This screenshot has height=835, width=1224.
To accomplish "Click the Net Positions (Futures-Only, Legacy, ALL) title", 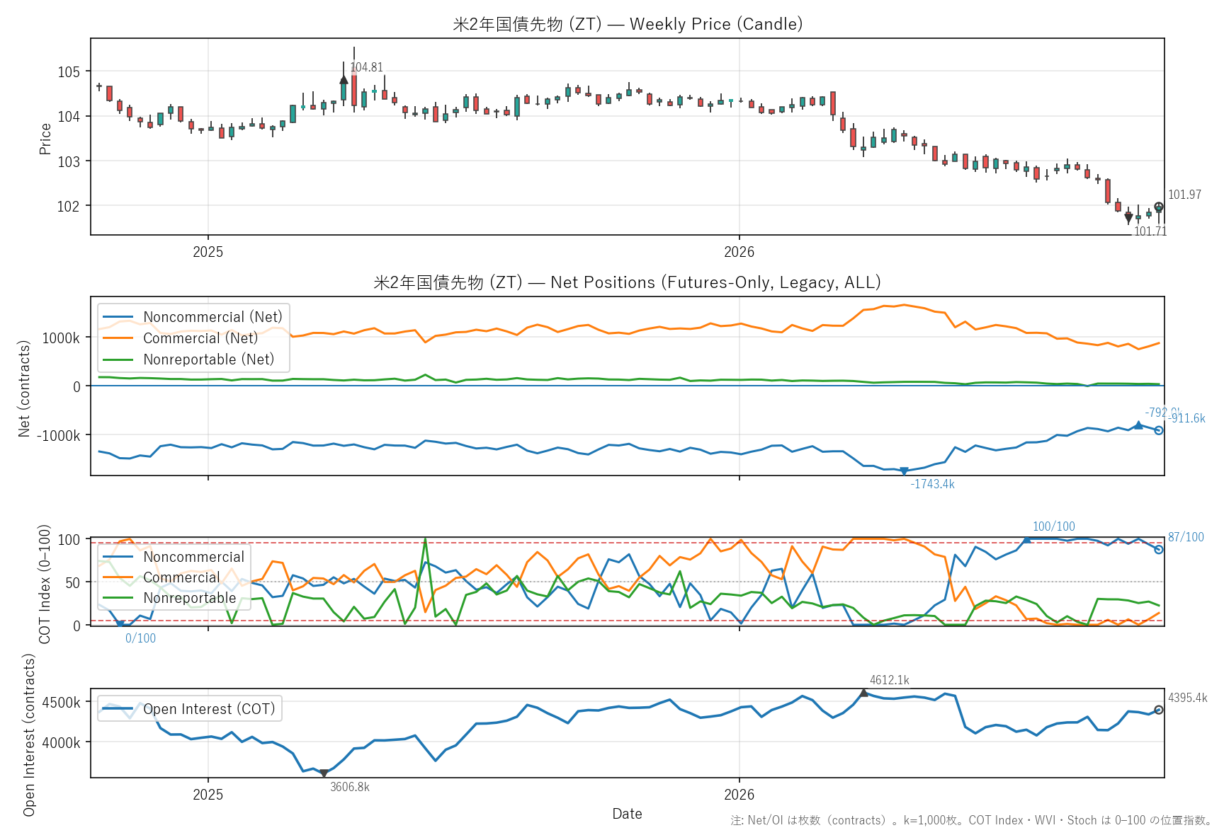I will pos(628,282).
